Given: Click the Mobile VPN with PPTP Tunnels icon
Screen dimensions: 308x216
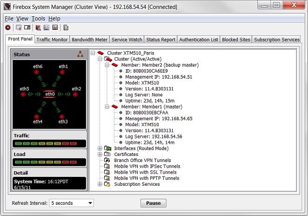Looking at the screenshot, I should [x=107, y=178].
